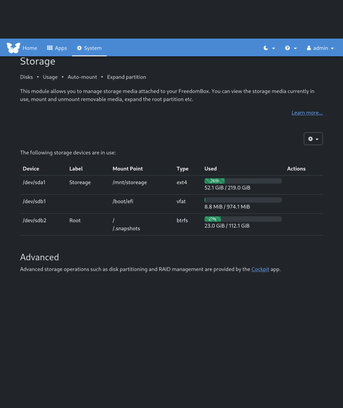The image size is (343, 408).
Task: Expand the help menu dropdown arrow
Action: pyautogui.click(x=295, y=49)
